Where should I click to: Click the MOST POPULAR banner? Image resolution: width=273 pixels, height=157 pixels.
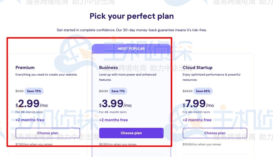tap(131, 49)
